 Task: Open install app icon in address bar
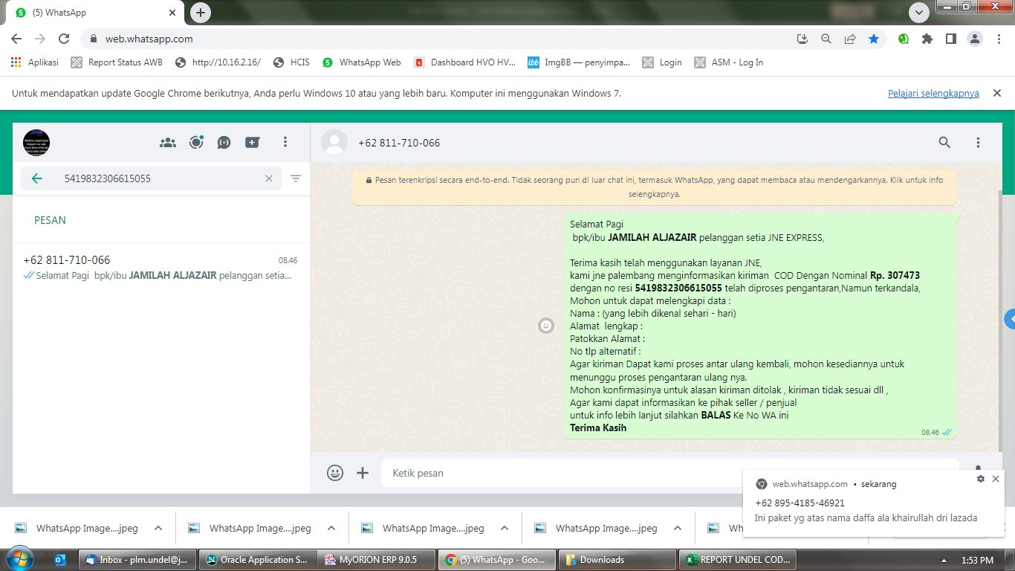click(802, 39)
